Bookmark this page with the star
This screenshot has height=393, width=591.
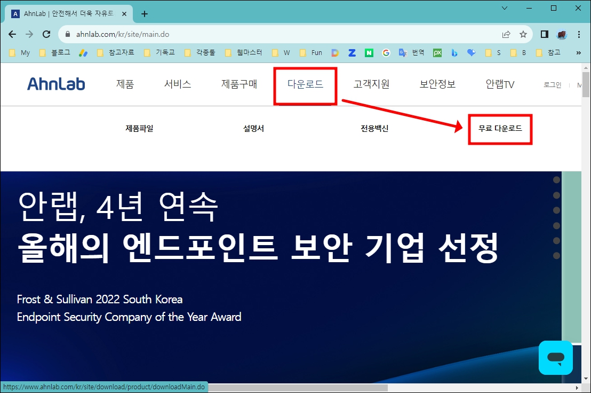[x=523, y=34]
